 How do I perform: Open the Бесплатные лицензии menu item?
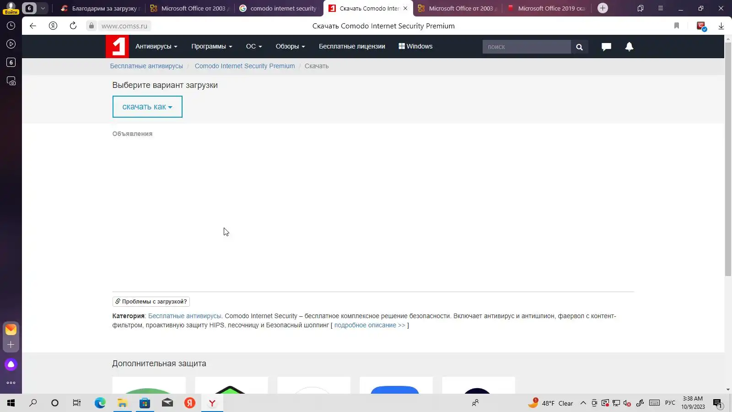(352, 46)
